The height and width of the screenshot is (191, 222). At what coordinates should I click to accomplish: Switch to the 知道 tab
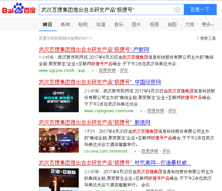(101, 25)
